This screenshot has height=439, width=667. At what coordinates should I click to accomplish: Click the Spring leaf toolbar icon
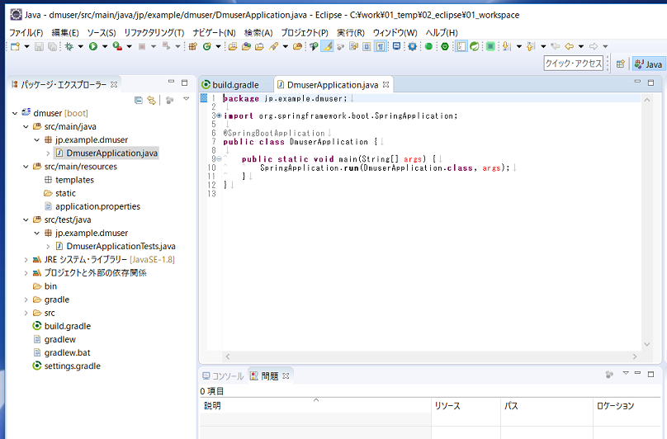pos(475,46)
